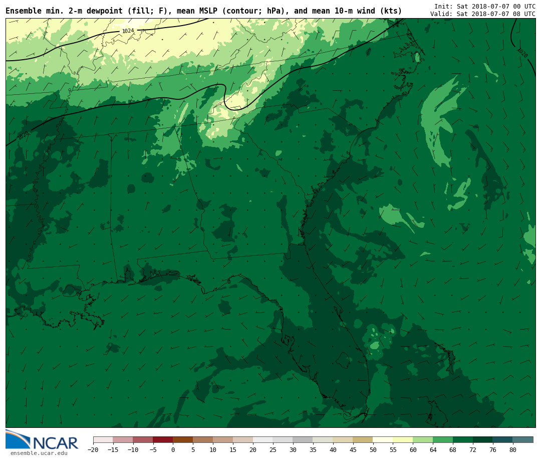Viewport: 541px width, 459px height.
Task: Click the light green swatch between 60 and 64
Action: click(x=423, y=440)
